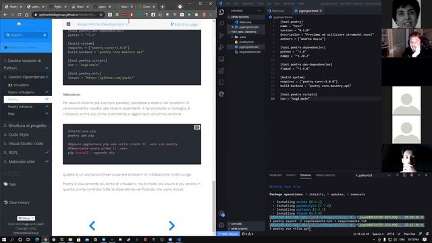Kill terminal with trash icon
Viewport: 432px width, 243px height.
point(412,175)
